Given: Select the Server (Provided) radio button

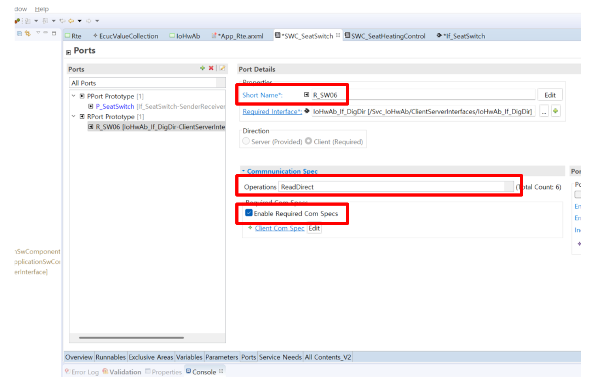Looking at the screenshot, I should pyautogui.click(x=246, y=141).
